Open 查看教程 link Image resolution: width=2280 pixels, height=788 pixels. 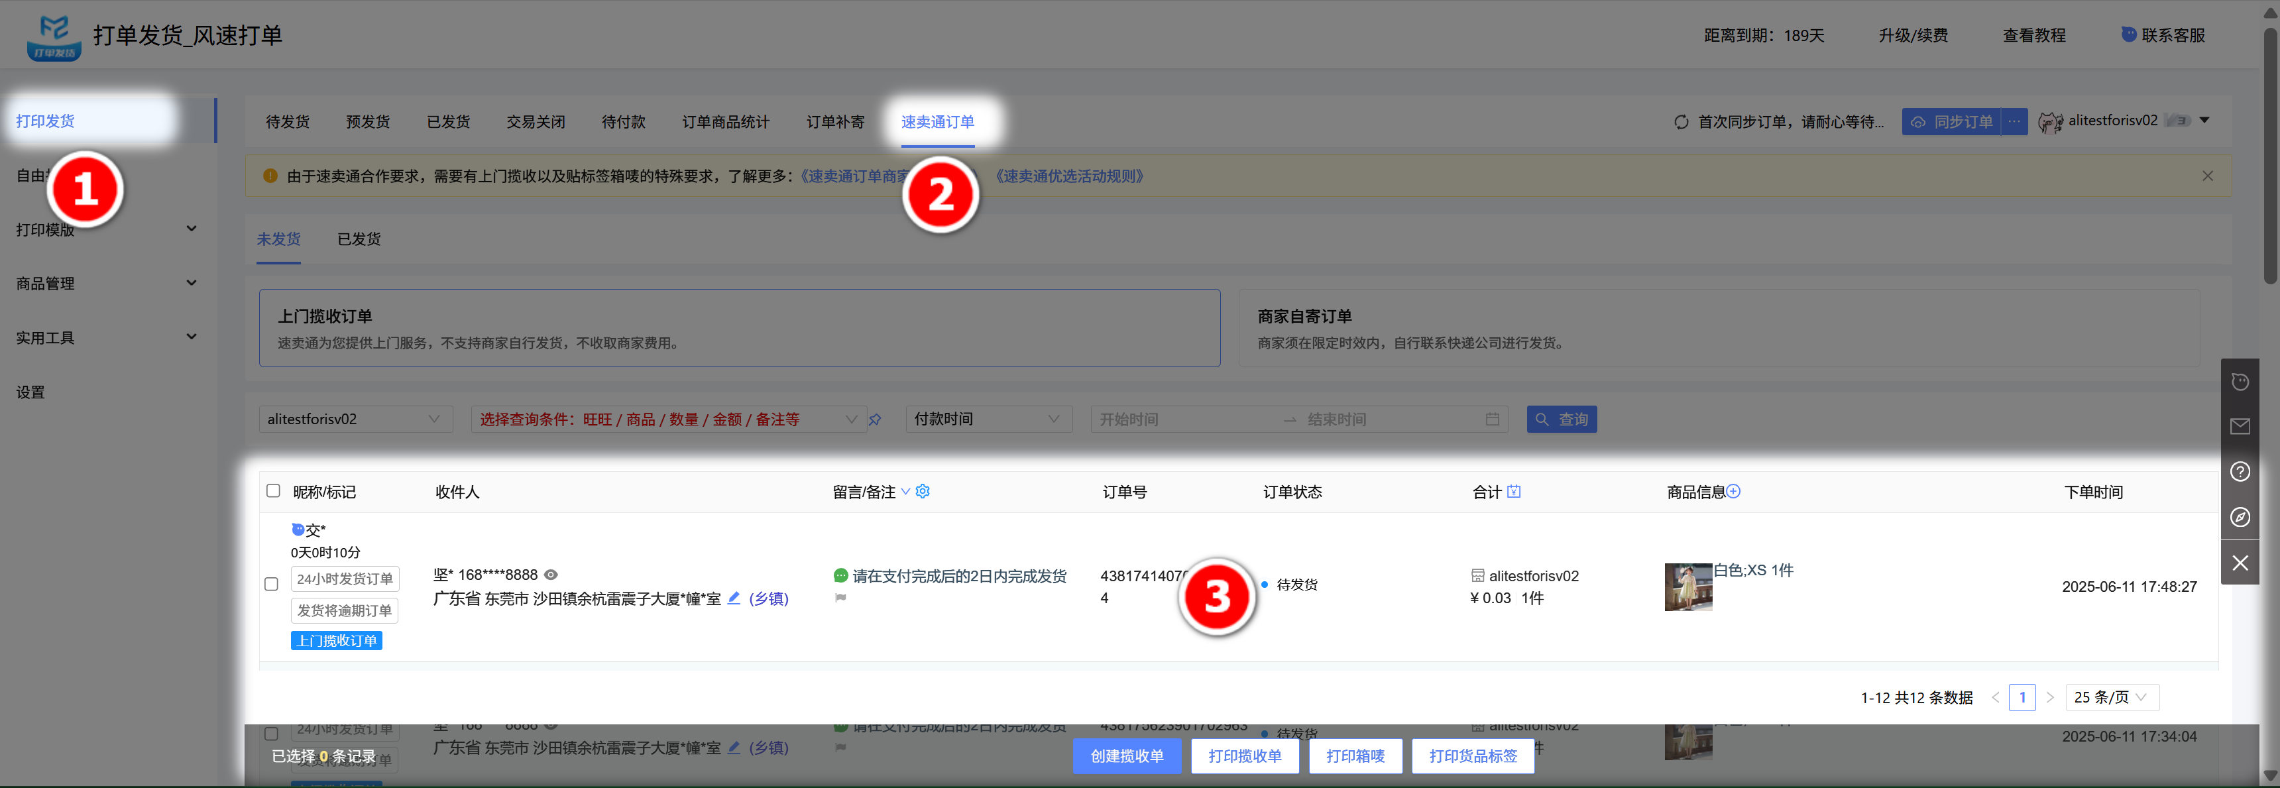click(2034, 35)
